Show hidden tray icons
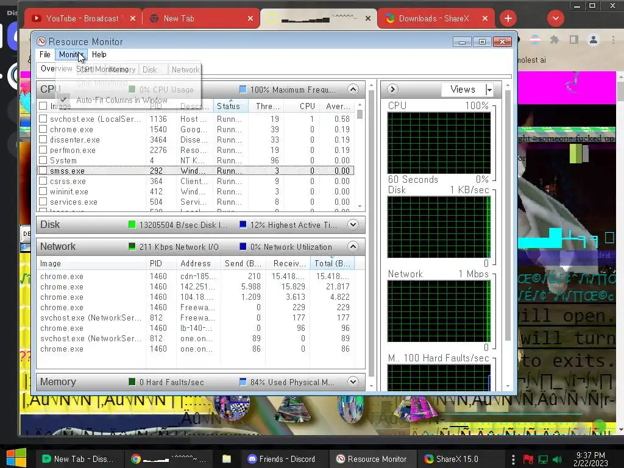 (513, 459)
